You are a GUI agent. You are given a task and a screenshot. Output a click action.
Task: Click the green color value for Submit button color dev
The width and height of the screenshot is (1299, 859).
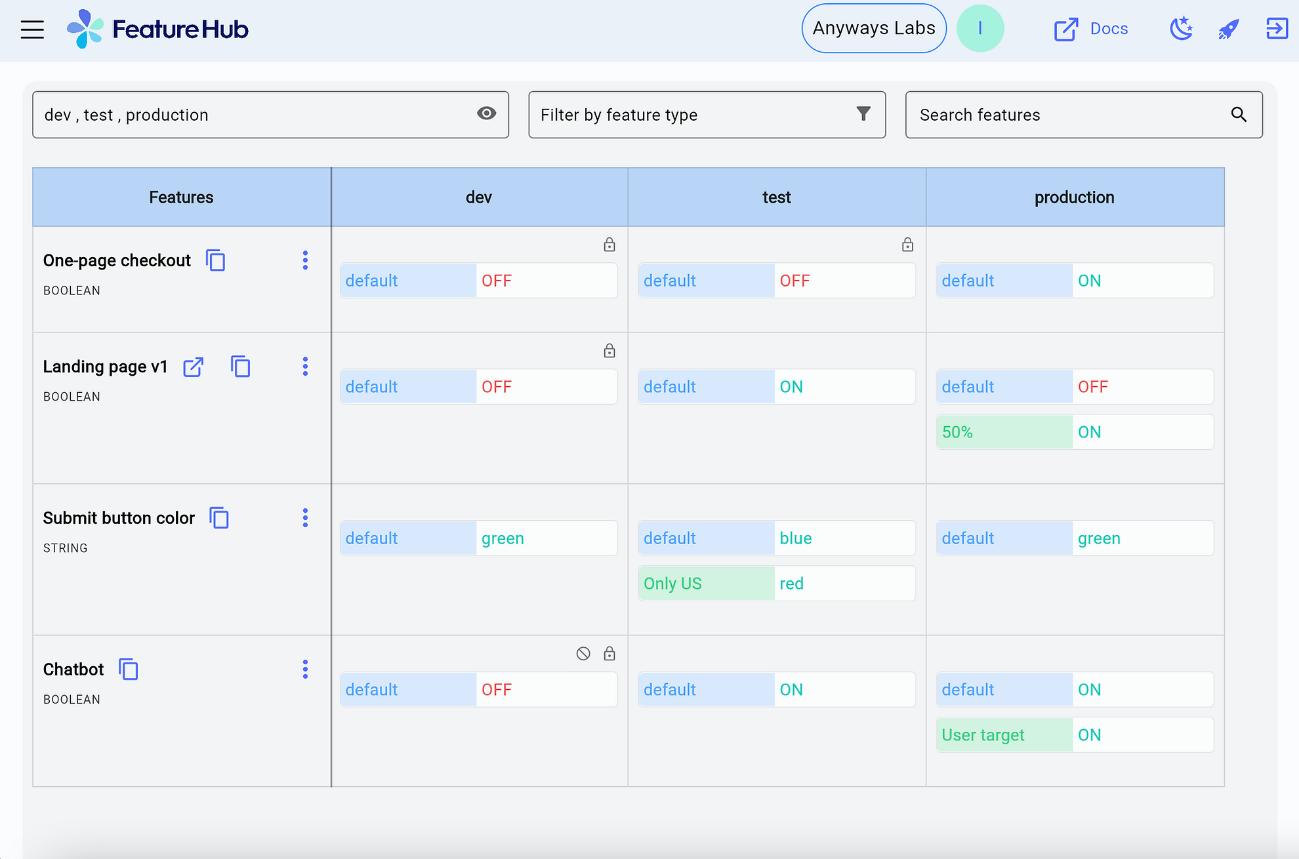coord(546,538)
